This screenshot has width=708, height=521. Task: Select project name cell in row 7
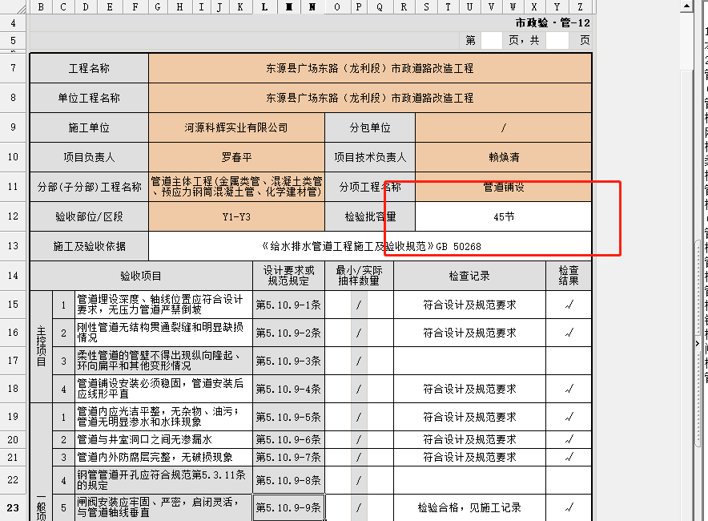click(x=370, y=68)
